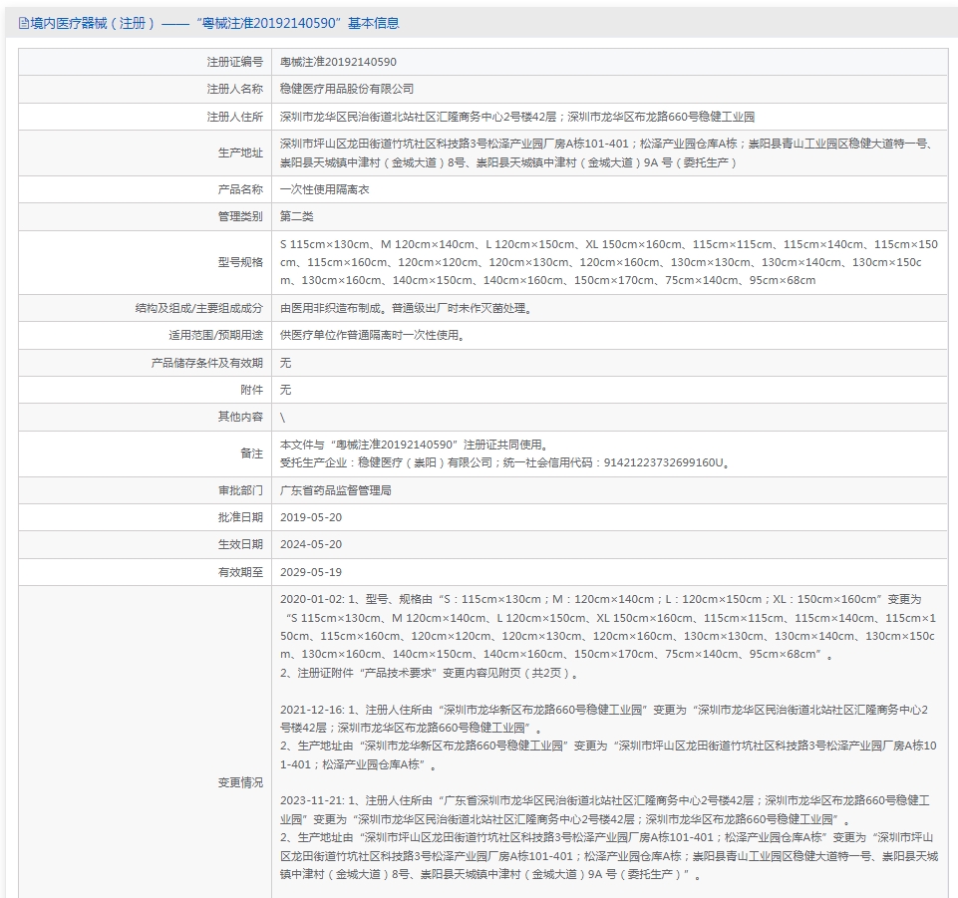Select intended use text 供医疗单位作普通隔离时一次性使用

374,335
